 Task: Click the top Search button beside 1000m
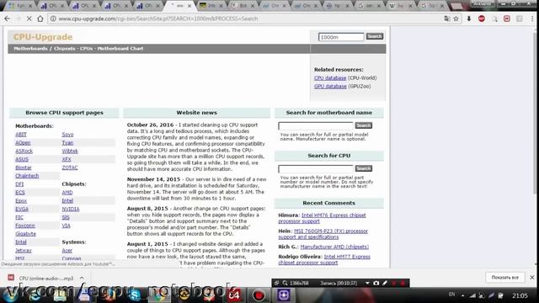coord(374,36)
